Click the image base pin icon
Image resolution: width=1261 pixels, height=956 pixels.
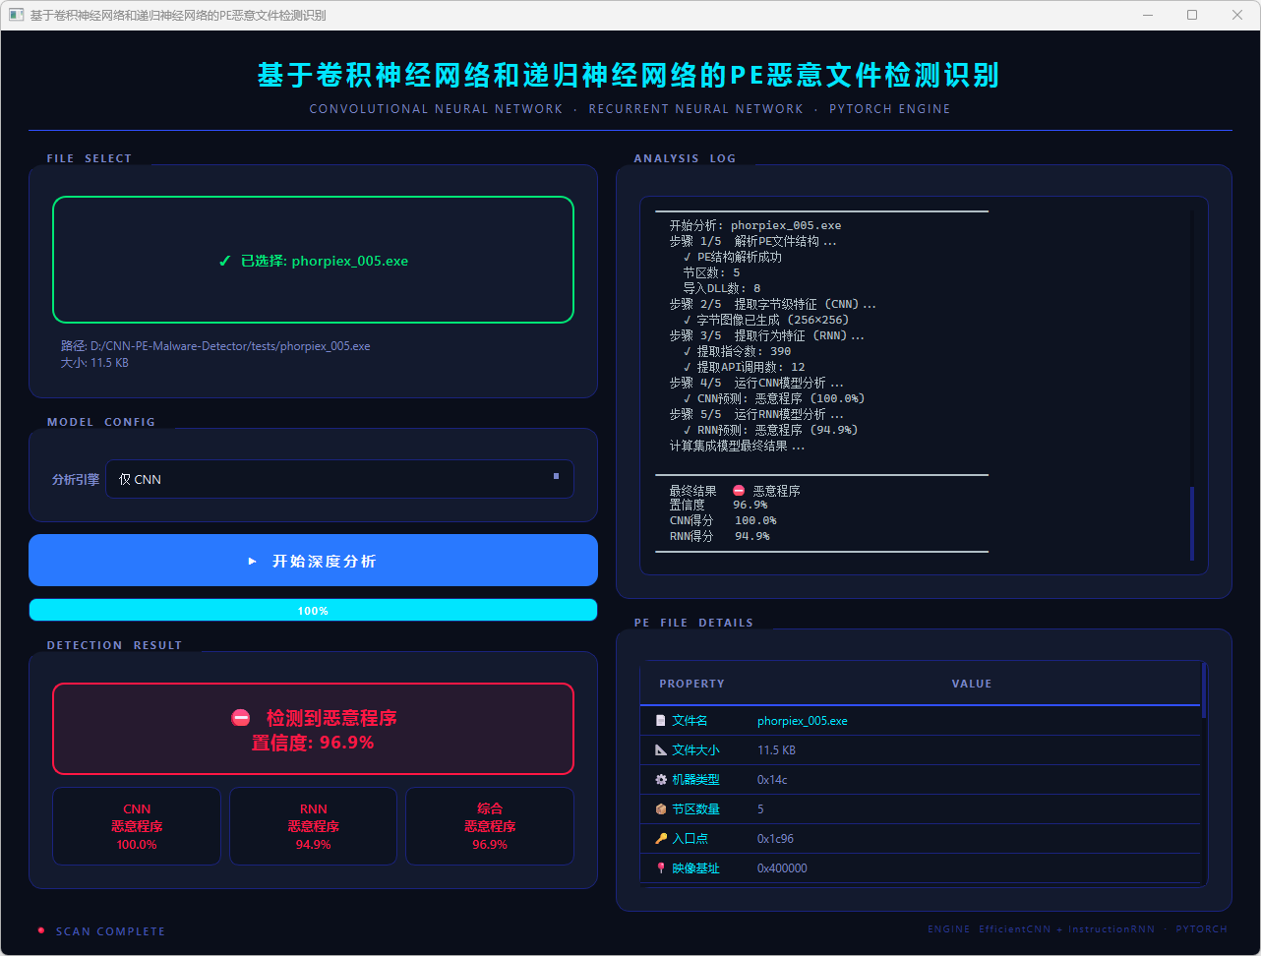click(660, 868)
